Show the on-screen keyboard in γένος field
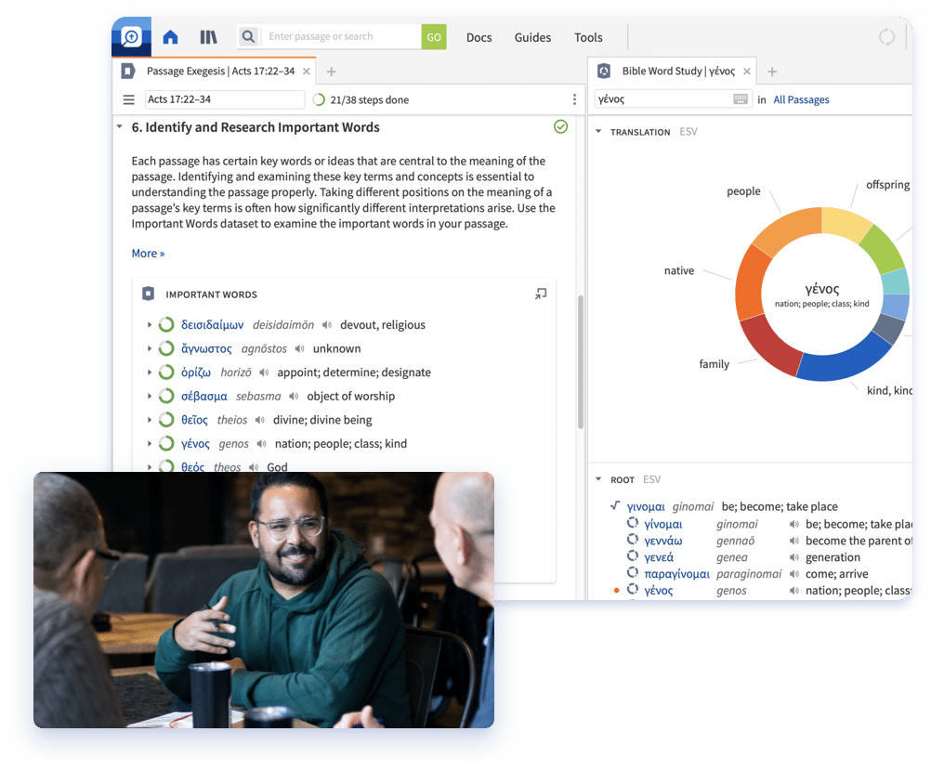This screenshot has height=771, width=931. 741,99
